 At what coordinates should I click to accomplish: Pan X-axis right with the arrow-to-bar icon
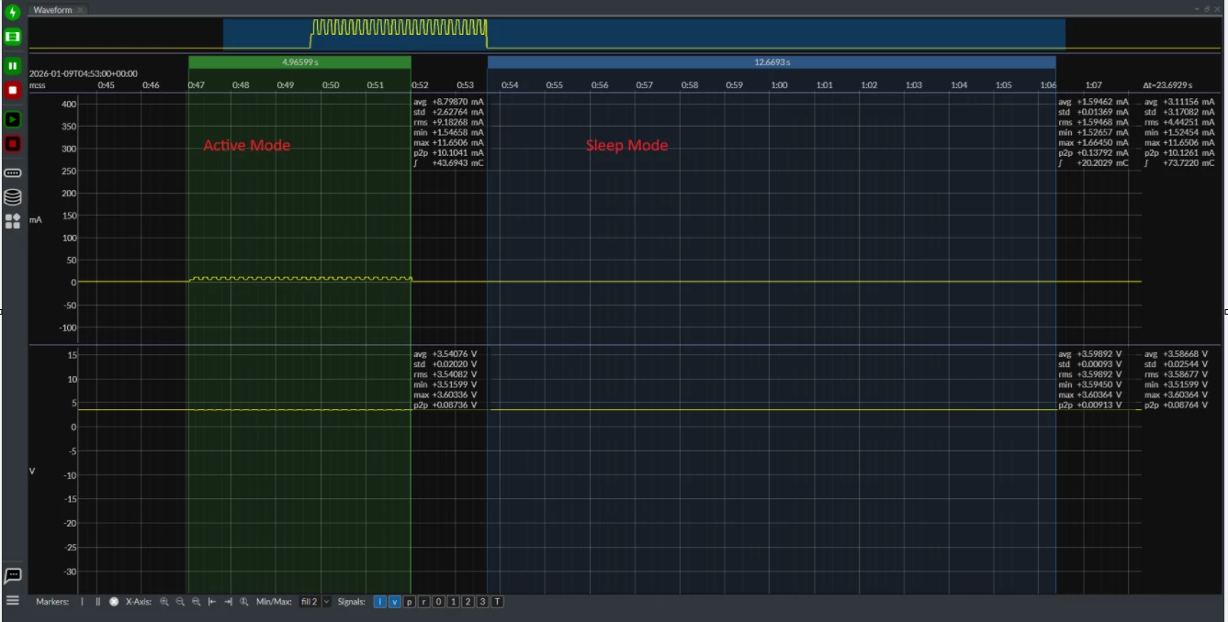point(228,602)
